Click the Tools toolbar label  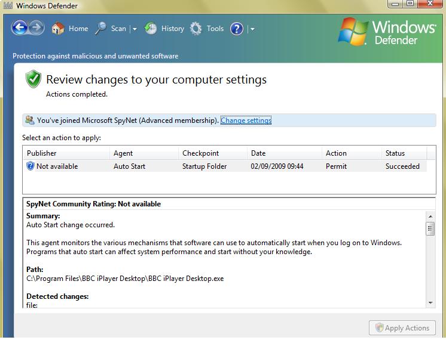(x=215, y=29)
